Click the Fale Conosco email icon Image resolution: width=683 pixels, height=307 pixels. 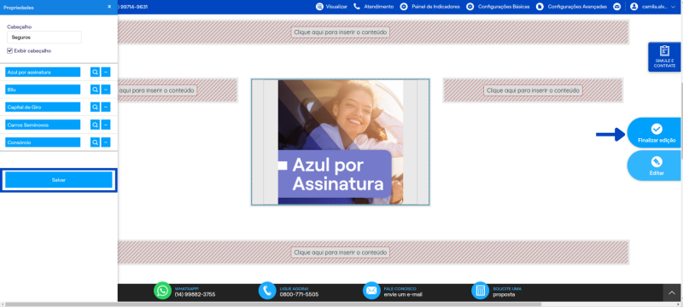click(x=371, y=291)
